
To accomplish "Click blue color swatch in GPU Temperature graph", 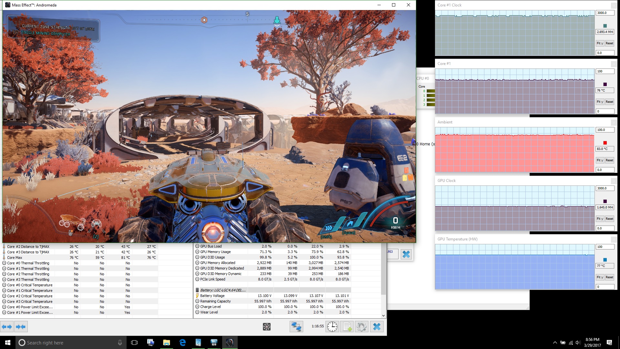I will point(605,260).
